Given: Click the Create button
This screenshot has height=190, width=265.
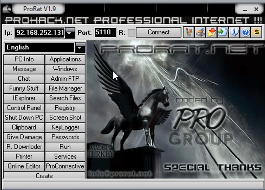Looking at the screenshot, I should pos(44,175).
